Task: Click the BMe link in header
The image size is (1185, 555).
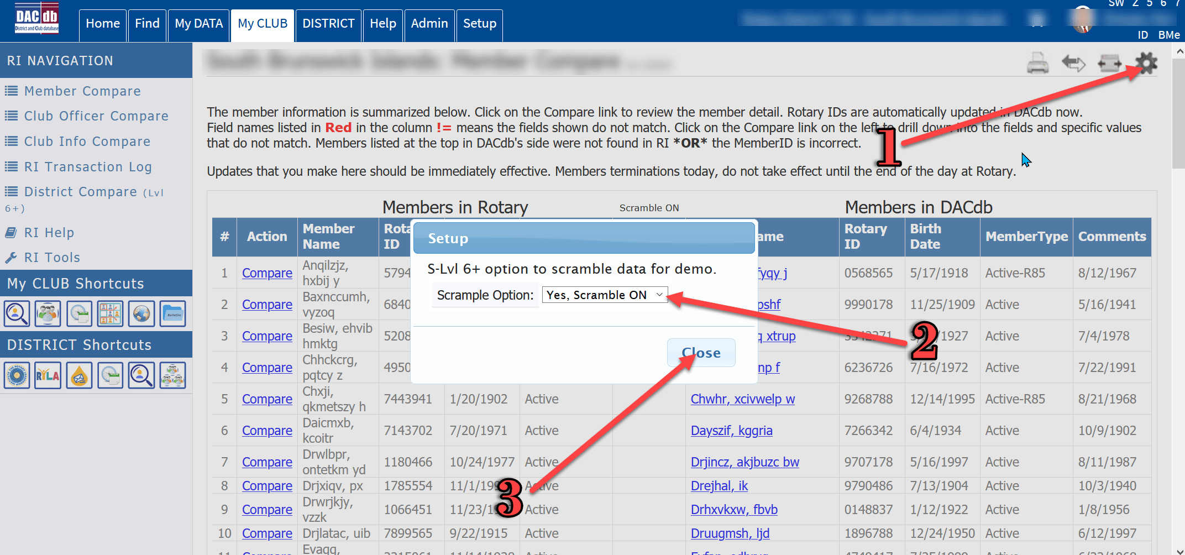Action: tap(1169, 35)
